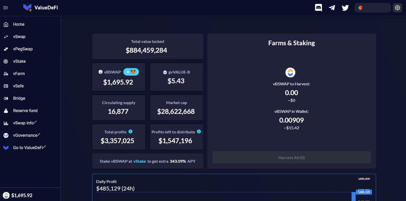This screenshot has width=406, height=201.
Task: Click the ValueDeFi logo in header
Action: point(41,8)
